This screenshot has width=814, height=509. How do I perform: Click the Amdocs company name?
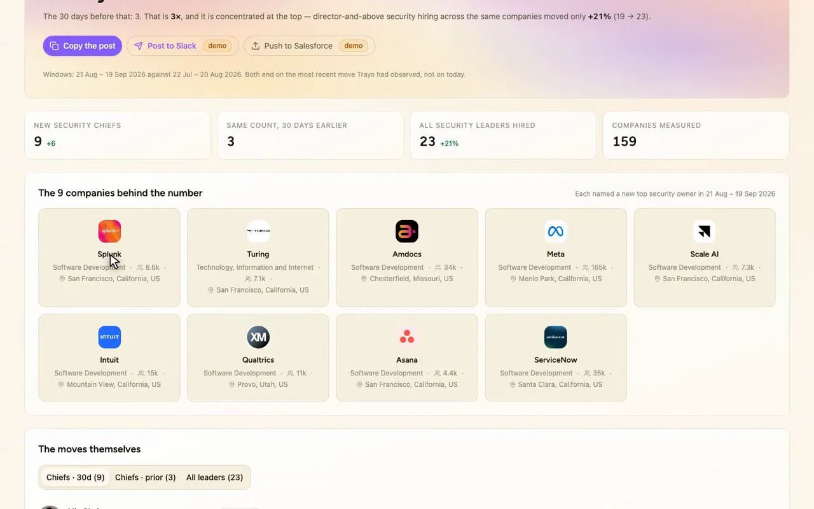(x=407, y=254)
